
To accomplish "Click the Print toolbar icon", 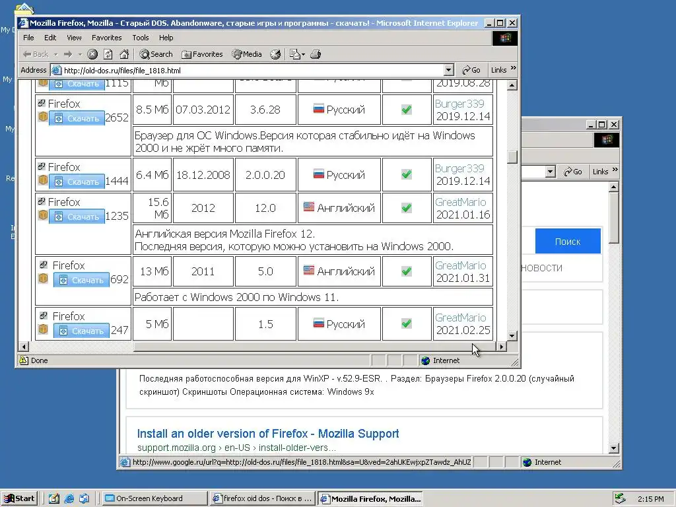I will (316, 54).
